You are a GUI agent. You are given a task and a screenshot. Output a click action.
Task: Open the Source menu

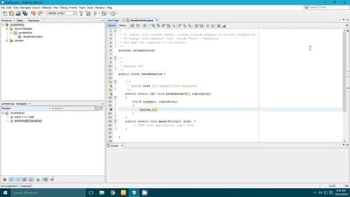point(36,8)
